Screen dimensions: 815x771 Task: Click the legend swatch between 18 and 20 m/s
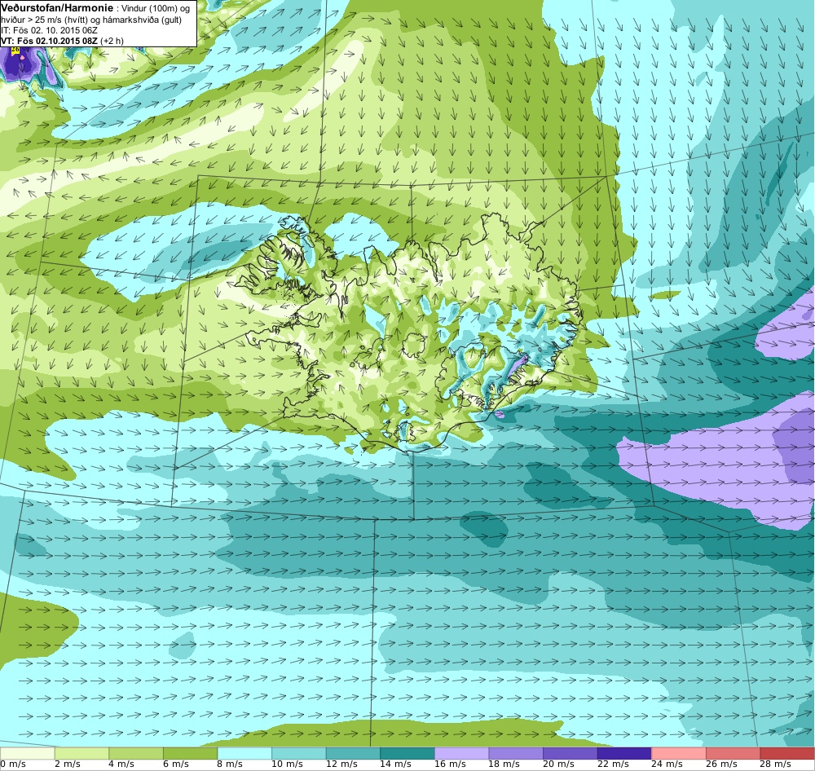point(516,753)
